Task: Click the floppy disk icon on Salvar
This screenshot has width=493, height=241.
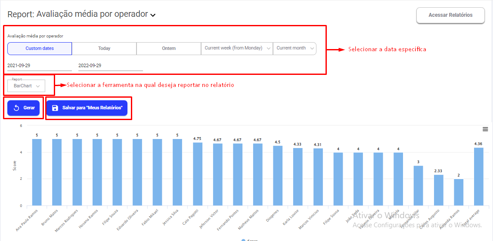Action: 55,108
